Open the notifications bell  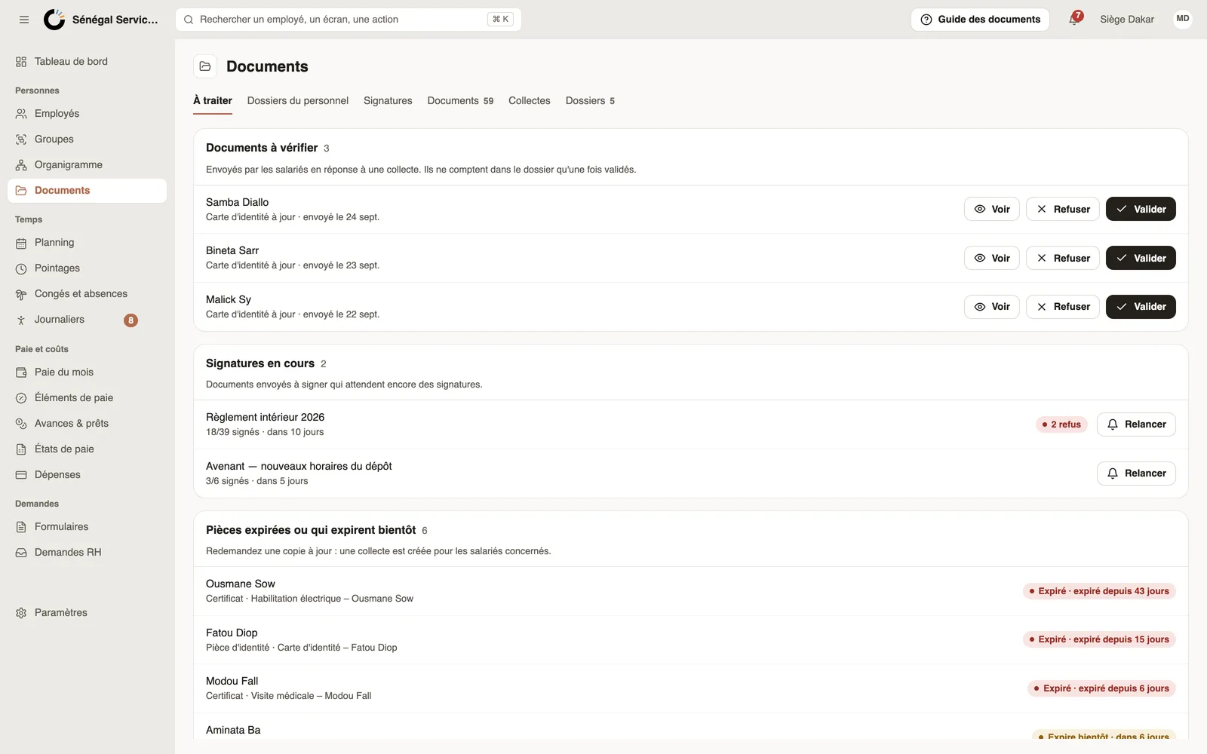click(1074, 20)
